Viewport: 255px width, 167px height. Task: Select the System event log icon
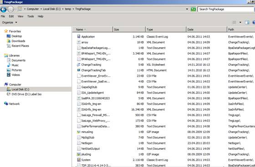[x=79, y=160]
